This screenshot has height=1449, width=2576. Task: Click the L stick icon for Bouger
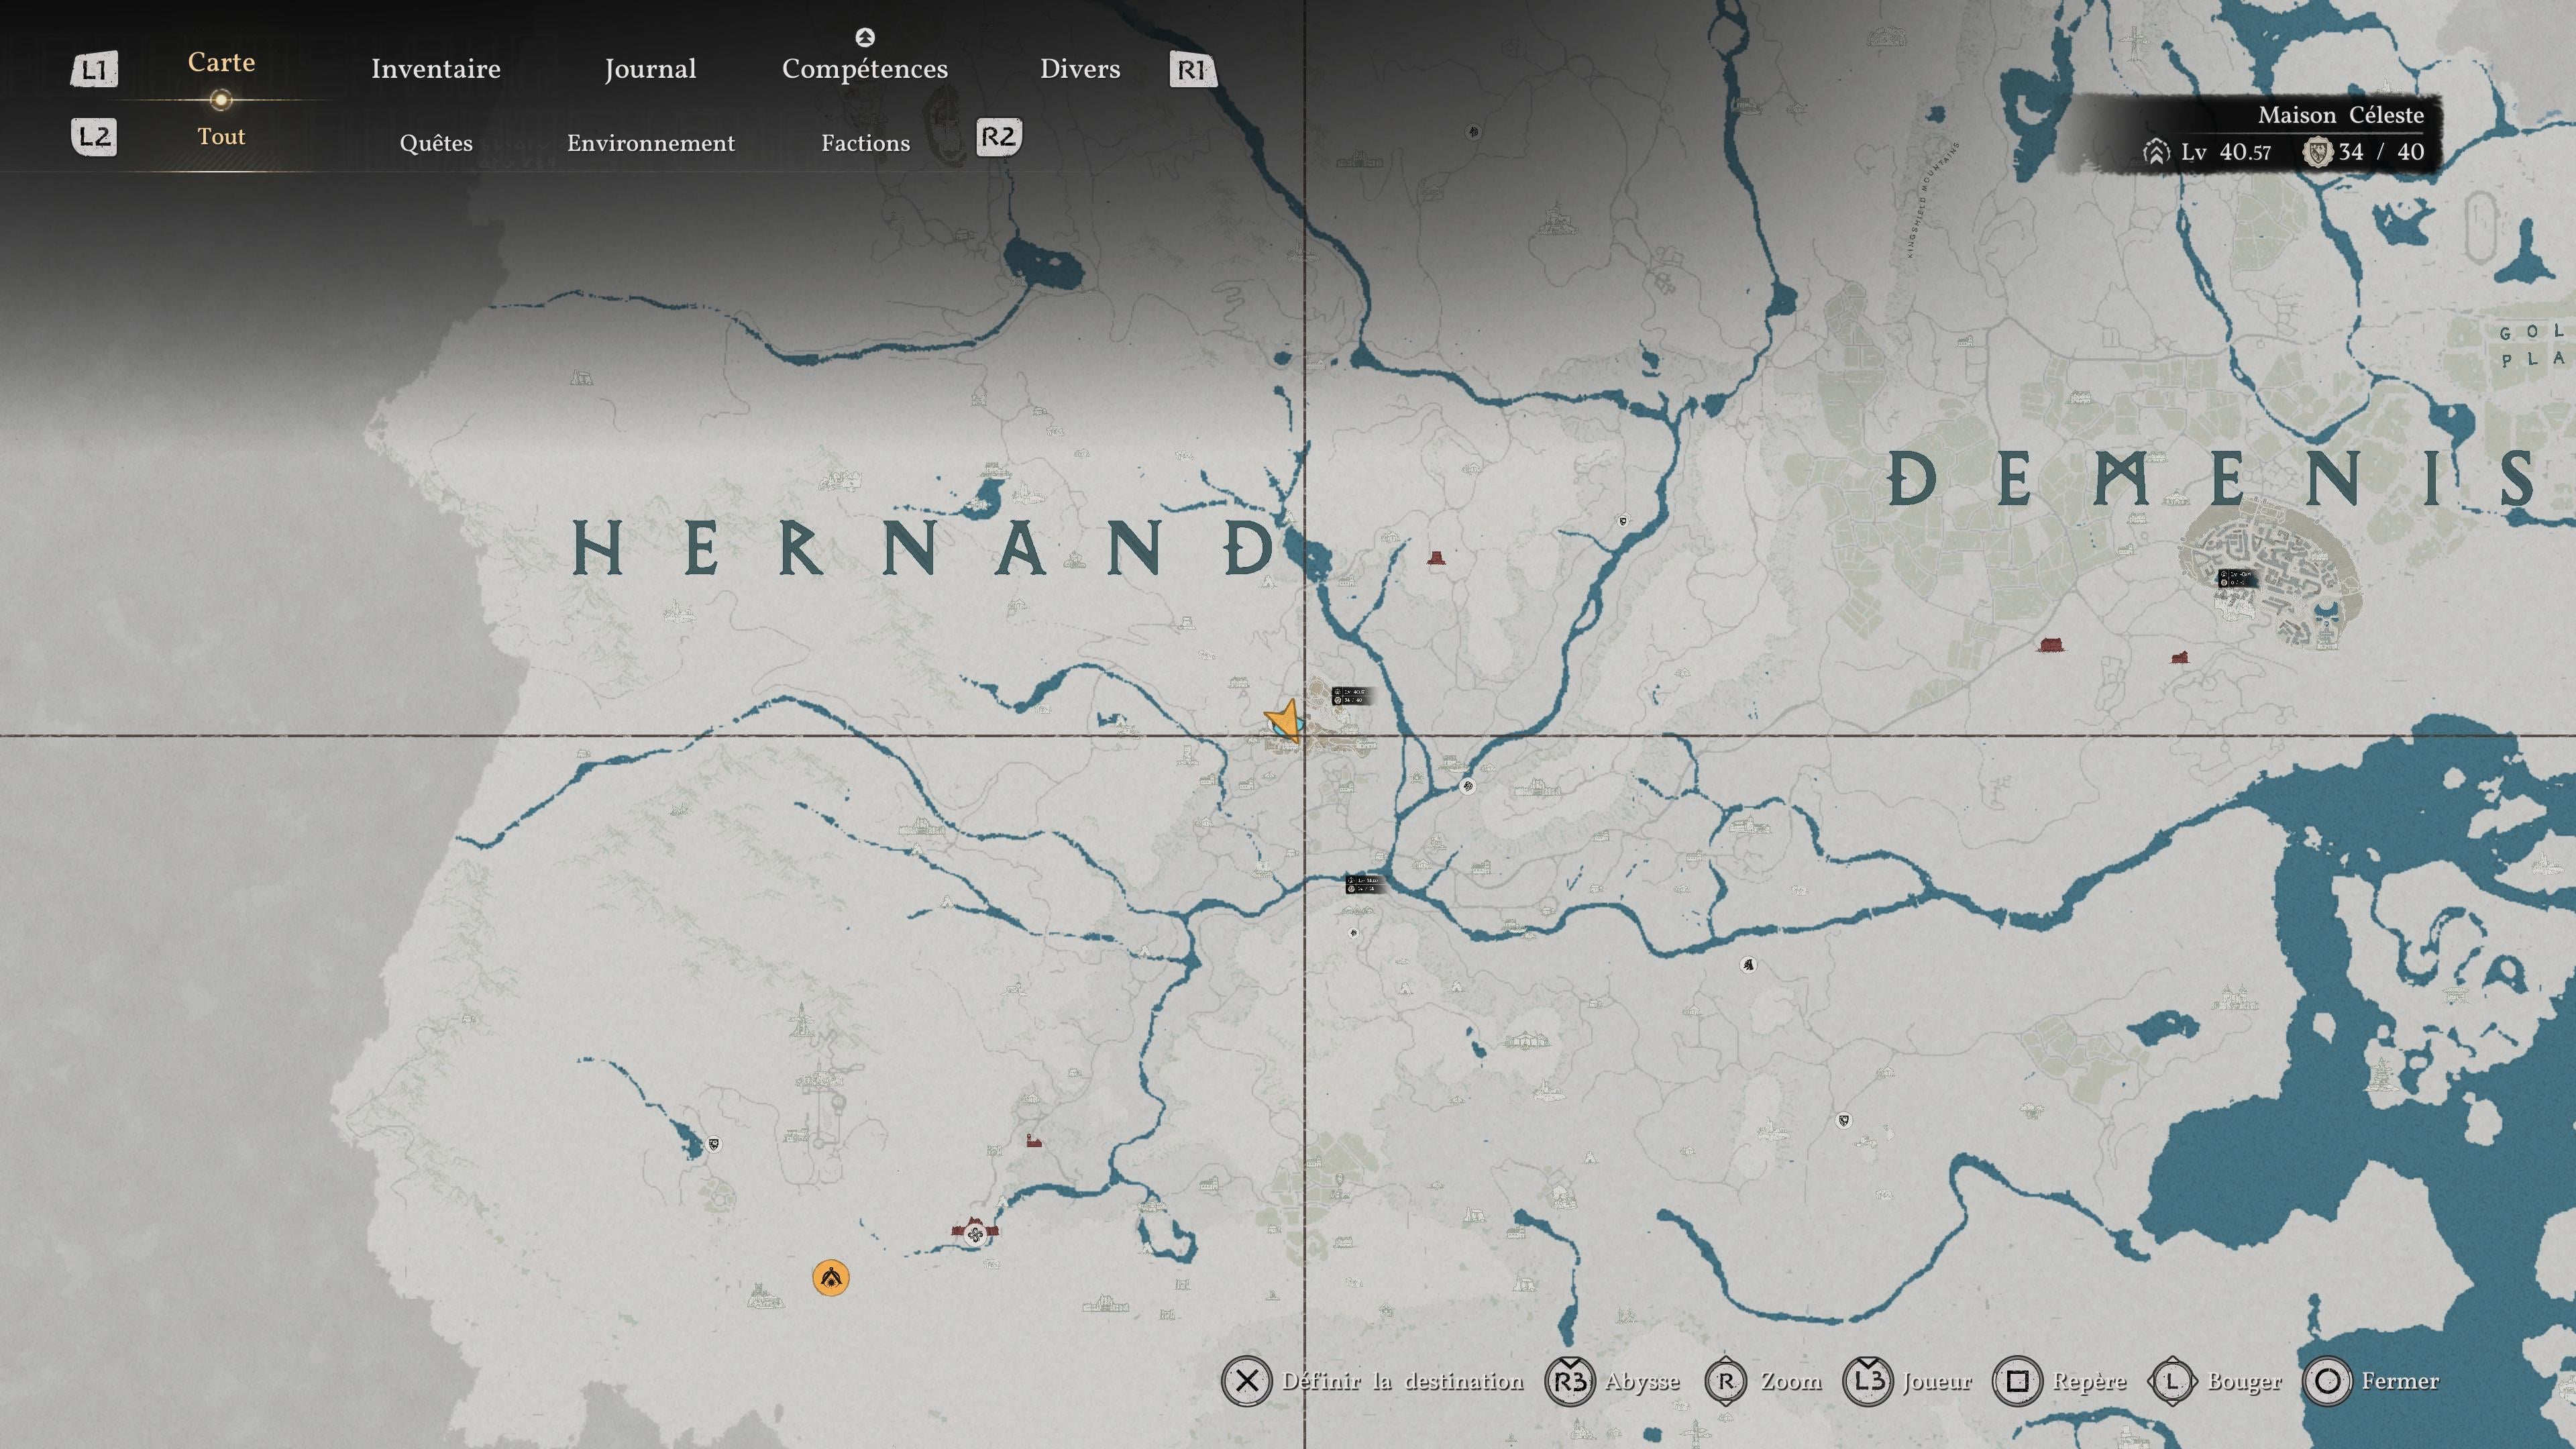tap(2172, 1381)
